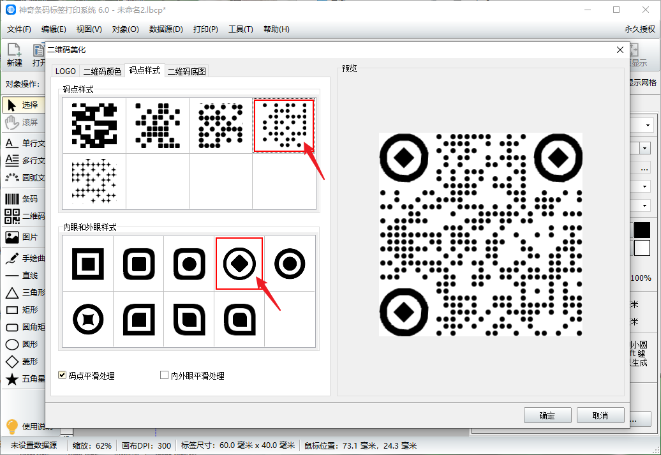Choose circle with concave square eye
Screen dimensions: 661x455
click(x=87, y=320)
